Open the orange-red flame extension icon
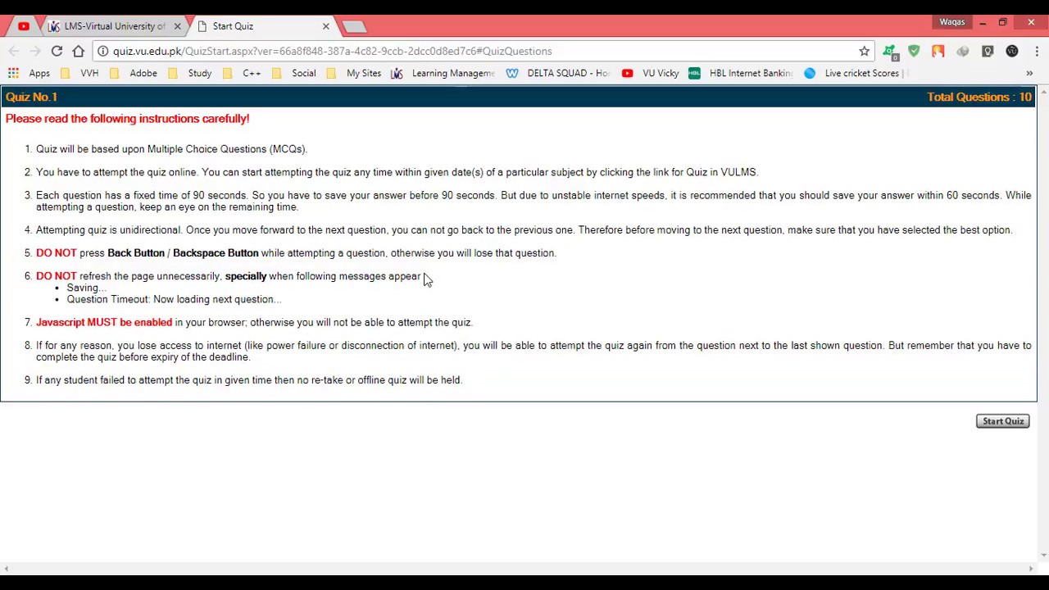Screen dimensions: 1049x590 coord(938,51)
